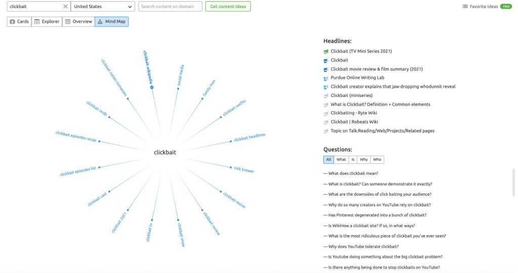The height and width of the screenshot is (273, 518).
Task: Click the blue node dot under clickbait wikipedia
Action: point(152,87)
